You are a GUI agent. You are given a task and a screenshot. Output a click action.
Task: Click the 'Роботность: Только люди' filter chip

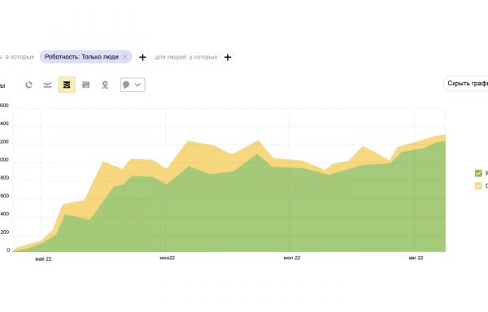point(85,57)
